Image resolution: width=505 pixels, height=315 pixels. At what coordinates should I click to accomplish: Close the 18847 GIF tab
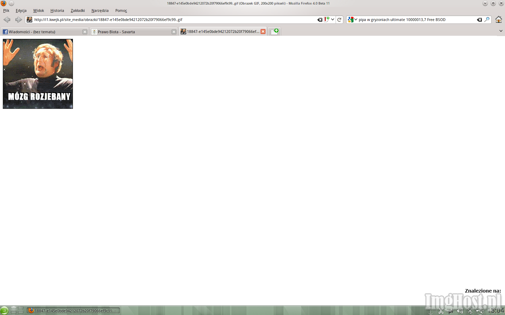coord(263,31)
